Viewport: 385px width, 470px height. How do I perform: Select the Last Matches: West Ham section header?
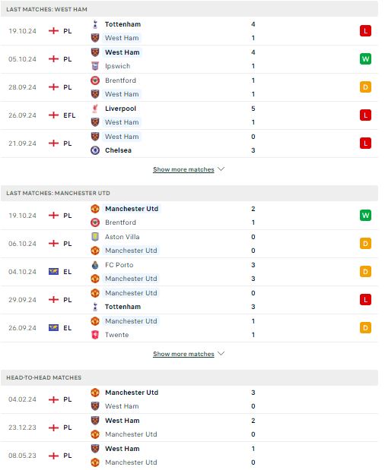(189, 9)
